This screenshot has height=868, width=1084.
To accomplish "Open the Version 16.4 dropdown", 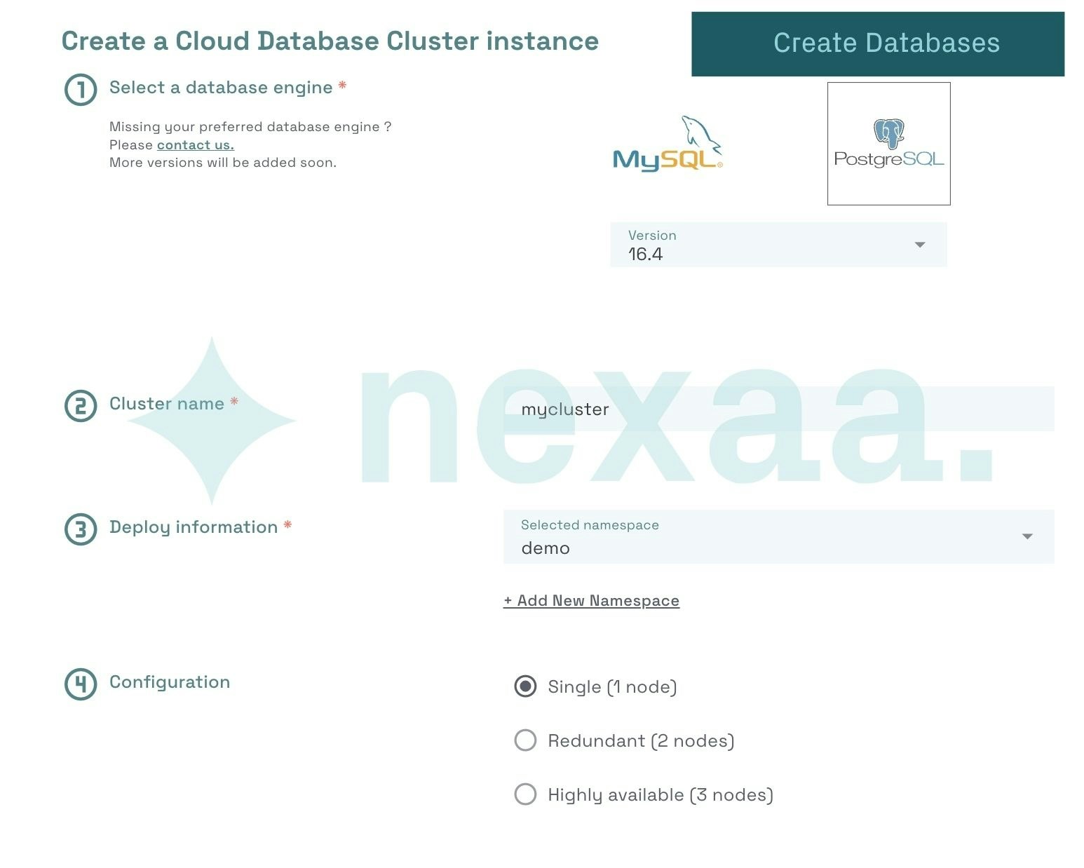I will tap(778, 245).
